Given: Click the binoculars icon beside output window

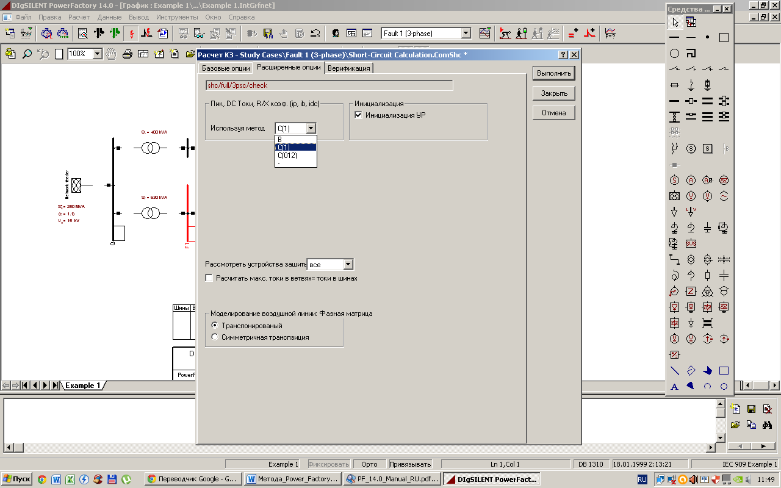Looking at the screenshot, I should point(767,425).
